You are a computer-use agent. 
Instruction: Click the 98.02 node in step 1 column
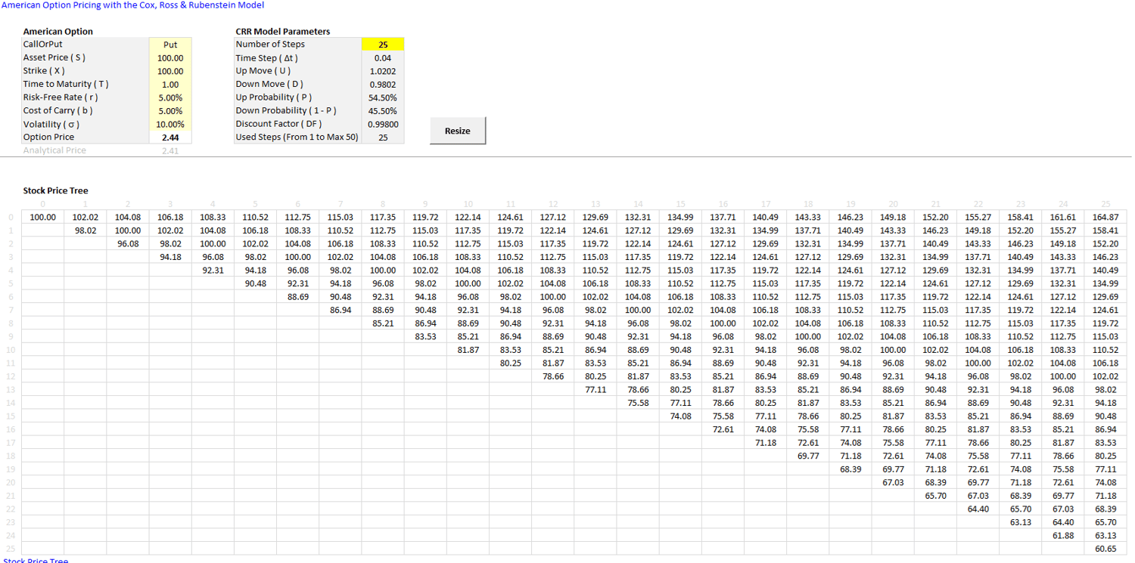coord(85,230)
